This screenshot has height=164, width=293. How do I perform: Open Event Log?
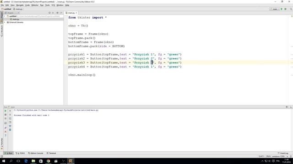(x=283, y=153)
